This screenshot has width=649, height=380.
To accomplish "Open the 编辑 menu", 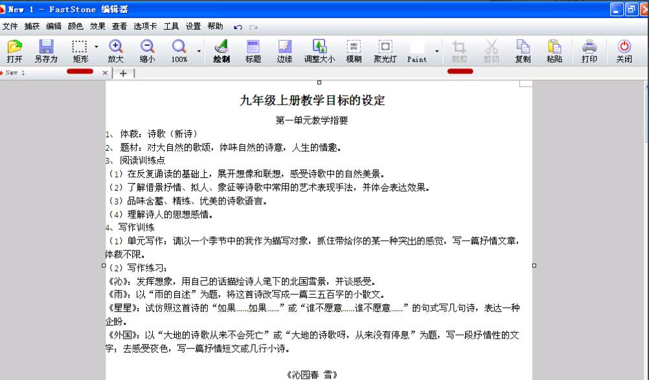I will pos(54,27).
